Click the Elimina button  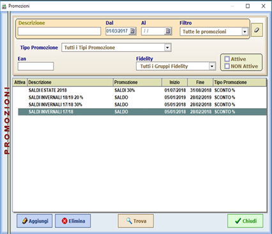click(x=73, y=221)
